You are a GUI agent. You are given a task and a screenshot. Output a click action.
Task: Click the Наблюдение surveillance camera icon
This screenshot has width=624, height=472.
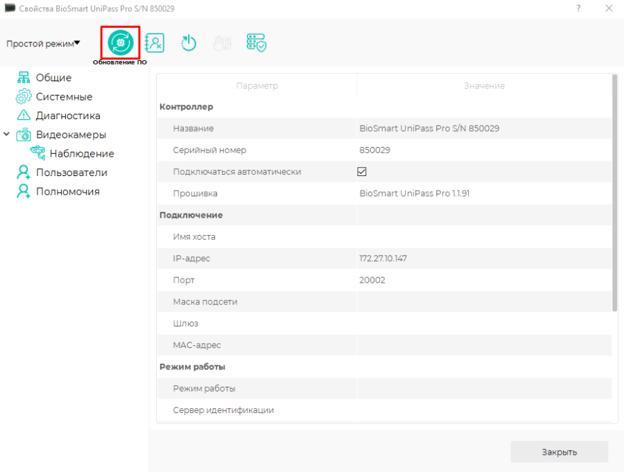click(x=38, y=152)
